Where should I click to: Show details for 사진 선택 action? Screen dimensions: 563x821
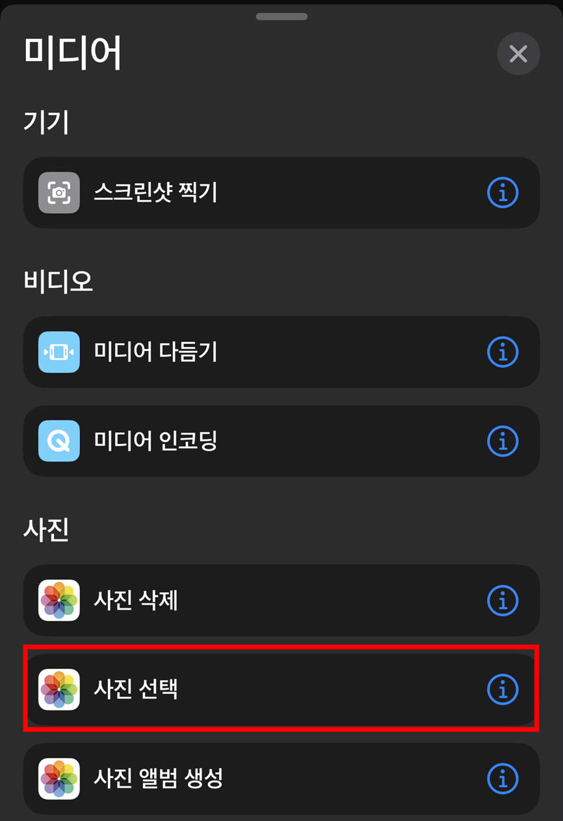[503, 689]
